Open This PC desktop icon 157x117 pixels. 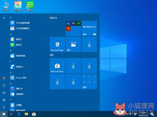pos(6,6)
